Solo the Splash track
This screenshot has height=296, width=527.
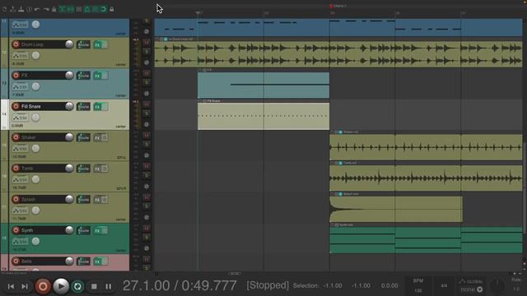pyautogui.click(x=147, y=206)
